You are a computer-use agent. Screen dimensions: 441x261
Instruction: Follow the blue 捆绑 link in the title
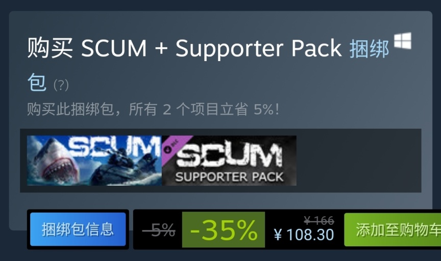[369, 48]
